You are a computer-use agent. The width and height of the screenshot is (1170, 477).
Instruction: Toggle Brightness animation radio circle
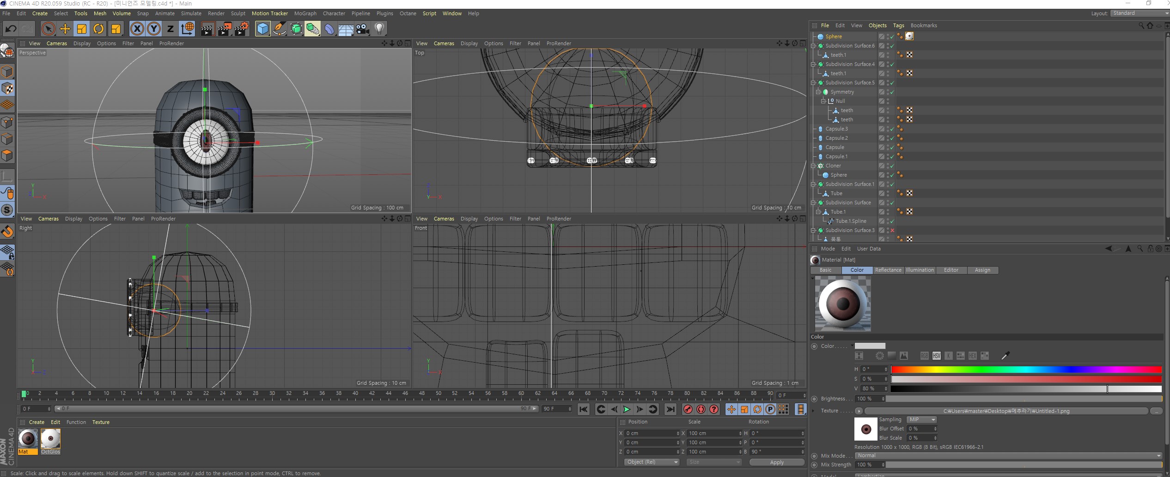point(814,399)
